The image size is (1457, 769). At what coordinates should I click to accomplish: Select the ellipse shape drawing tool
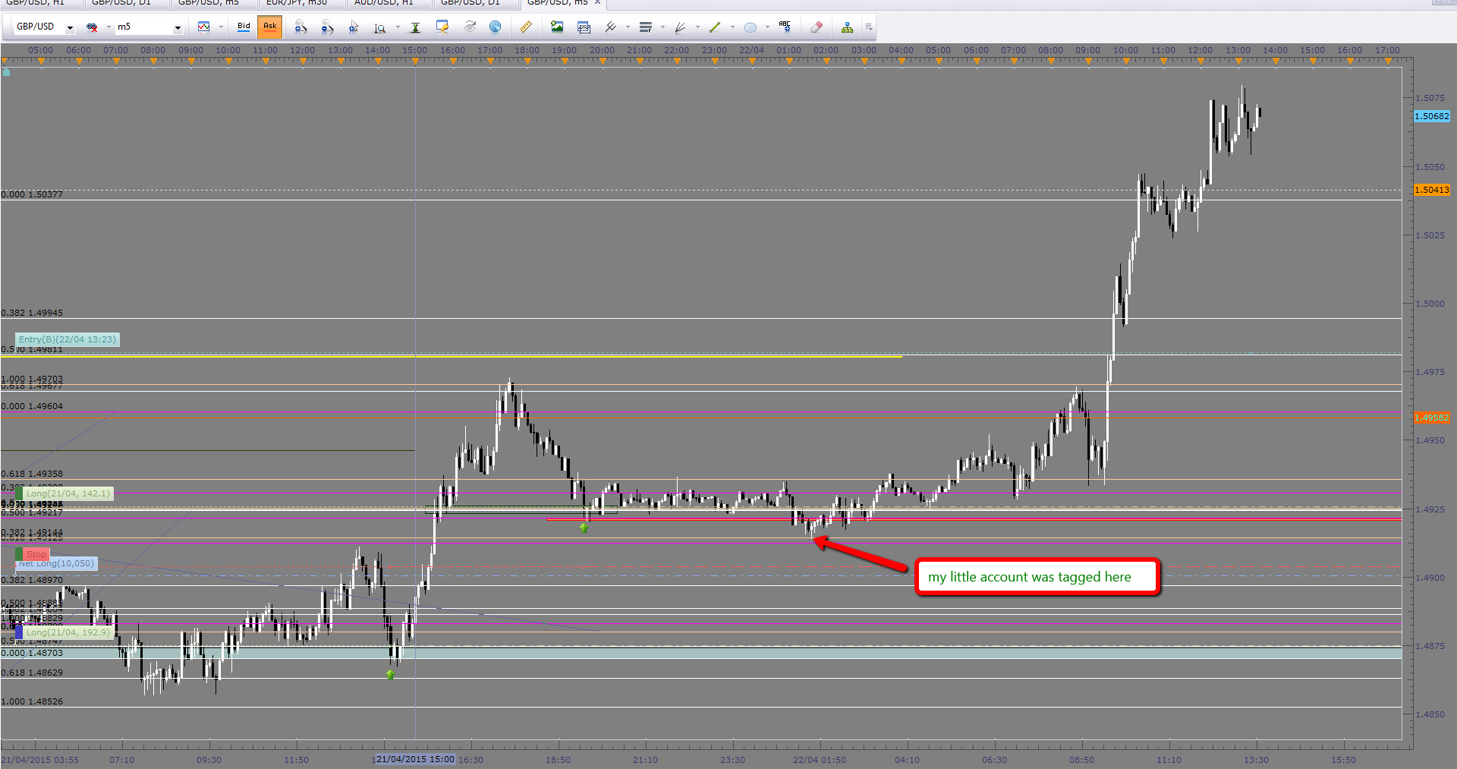click(x=751, y=27)
